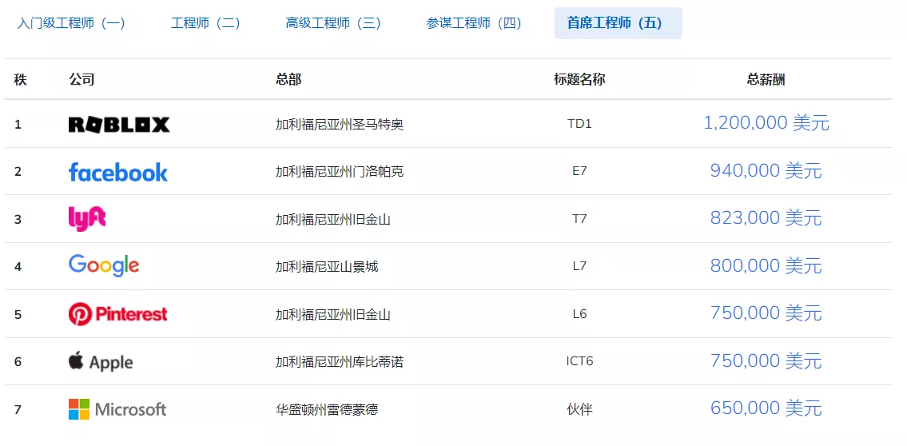The width and height of the screenshot is (907, 446).
Task: Open the 940,000 美元 salary link
Action: 766,171
